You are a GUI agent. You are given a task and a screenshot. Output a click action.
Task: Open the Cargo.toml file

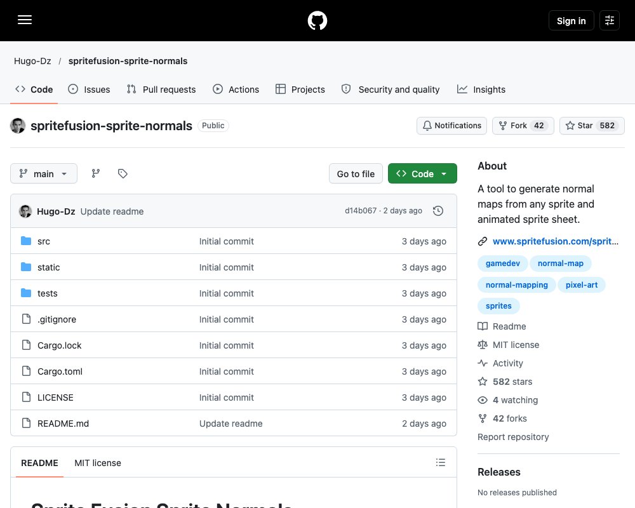pos(60,371)
